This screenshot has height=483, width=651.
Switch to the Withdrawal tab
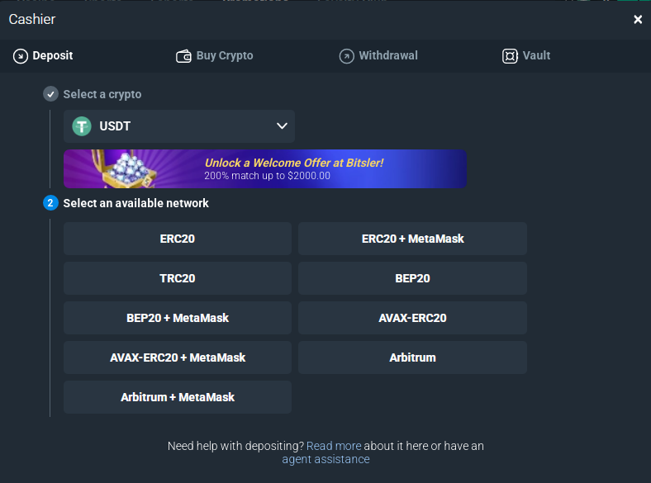387,56
